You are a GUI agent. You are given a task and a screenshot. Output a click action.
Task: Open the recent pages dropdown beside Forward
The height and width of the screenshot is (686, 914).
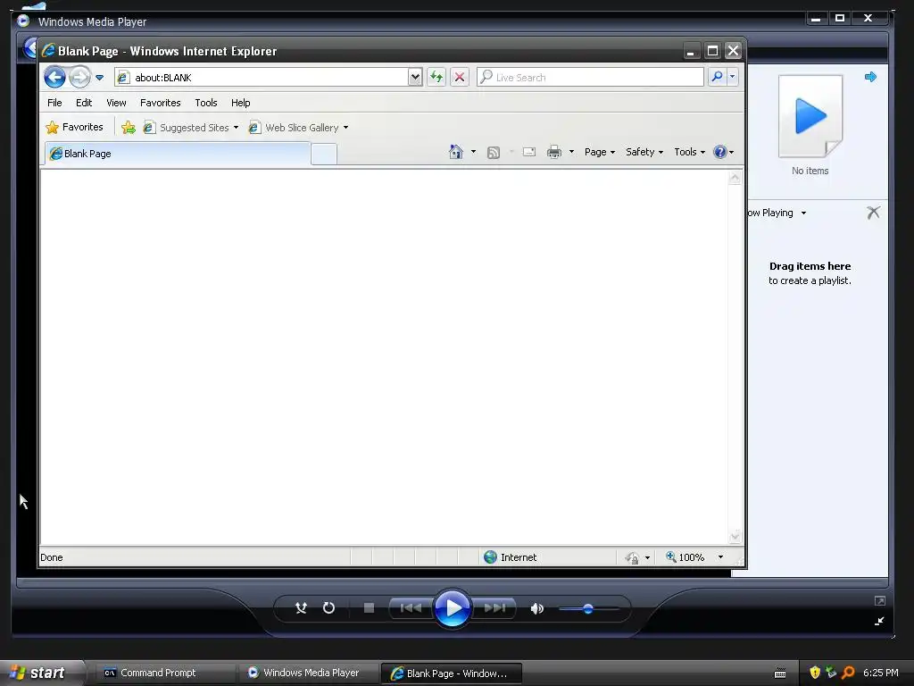click(100, 78)
